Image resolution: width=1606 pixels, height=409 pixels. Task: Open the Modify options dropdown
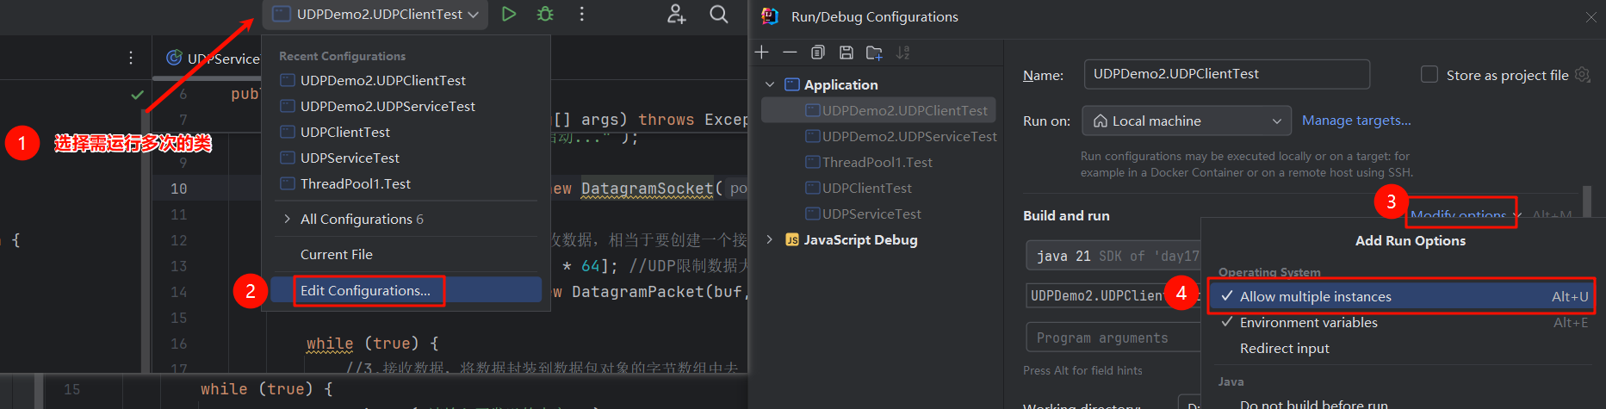tap(1466, 214)
